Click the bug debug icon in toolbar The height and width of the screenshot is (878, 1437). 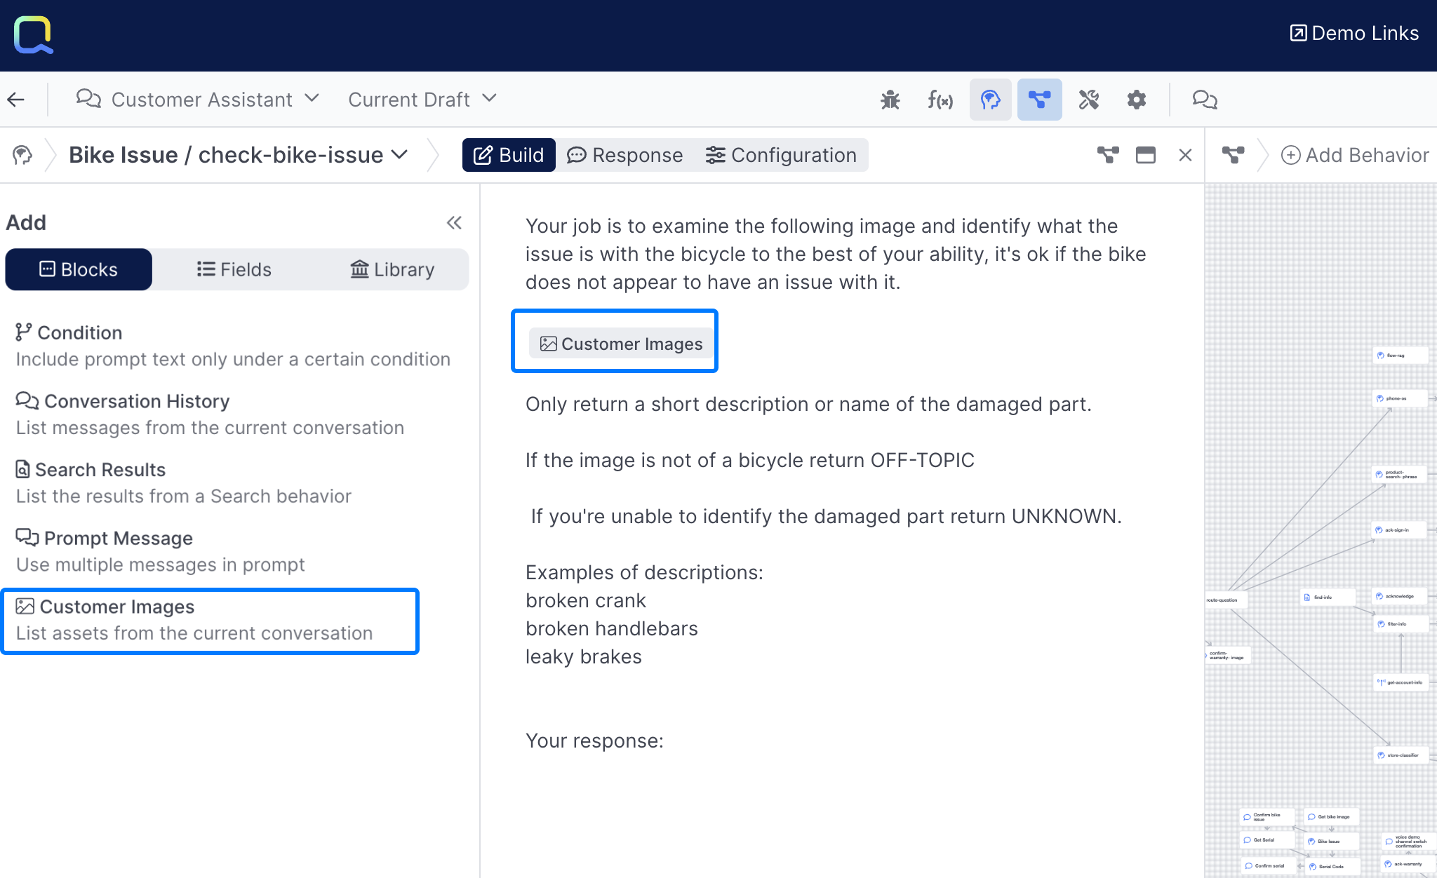point(890,100)
